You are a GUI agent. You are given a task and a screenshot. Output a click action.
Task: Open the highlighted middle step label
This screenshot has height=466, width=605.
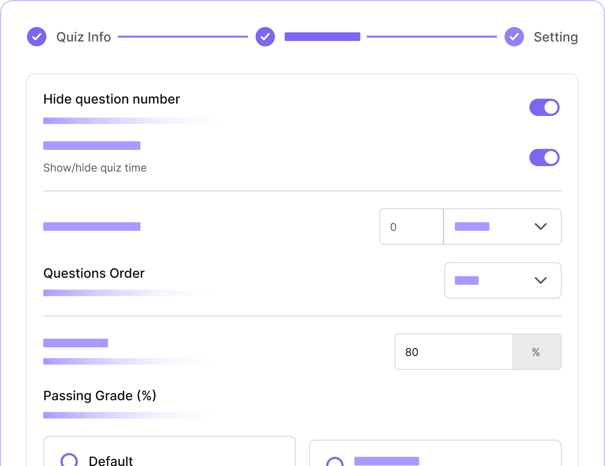coord(322,37)
